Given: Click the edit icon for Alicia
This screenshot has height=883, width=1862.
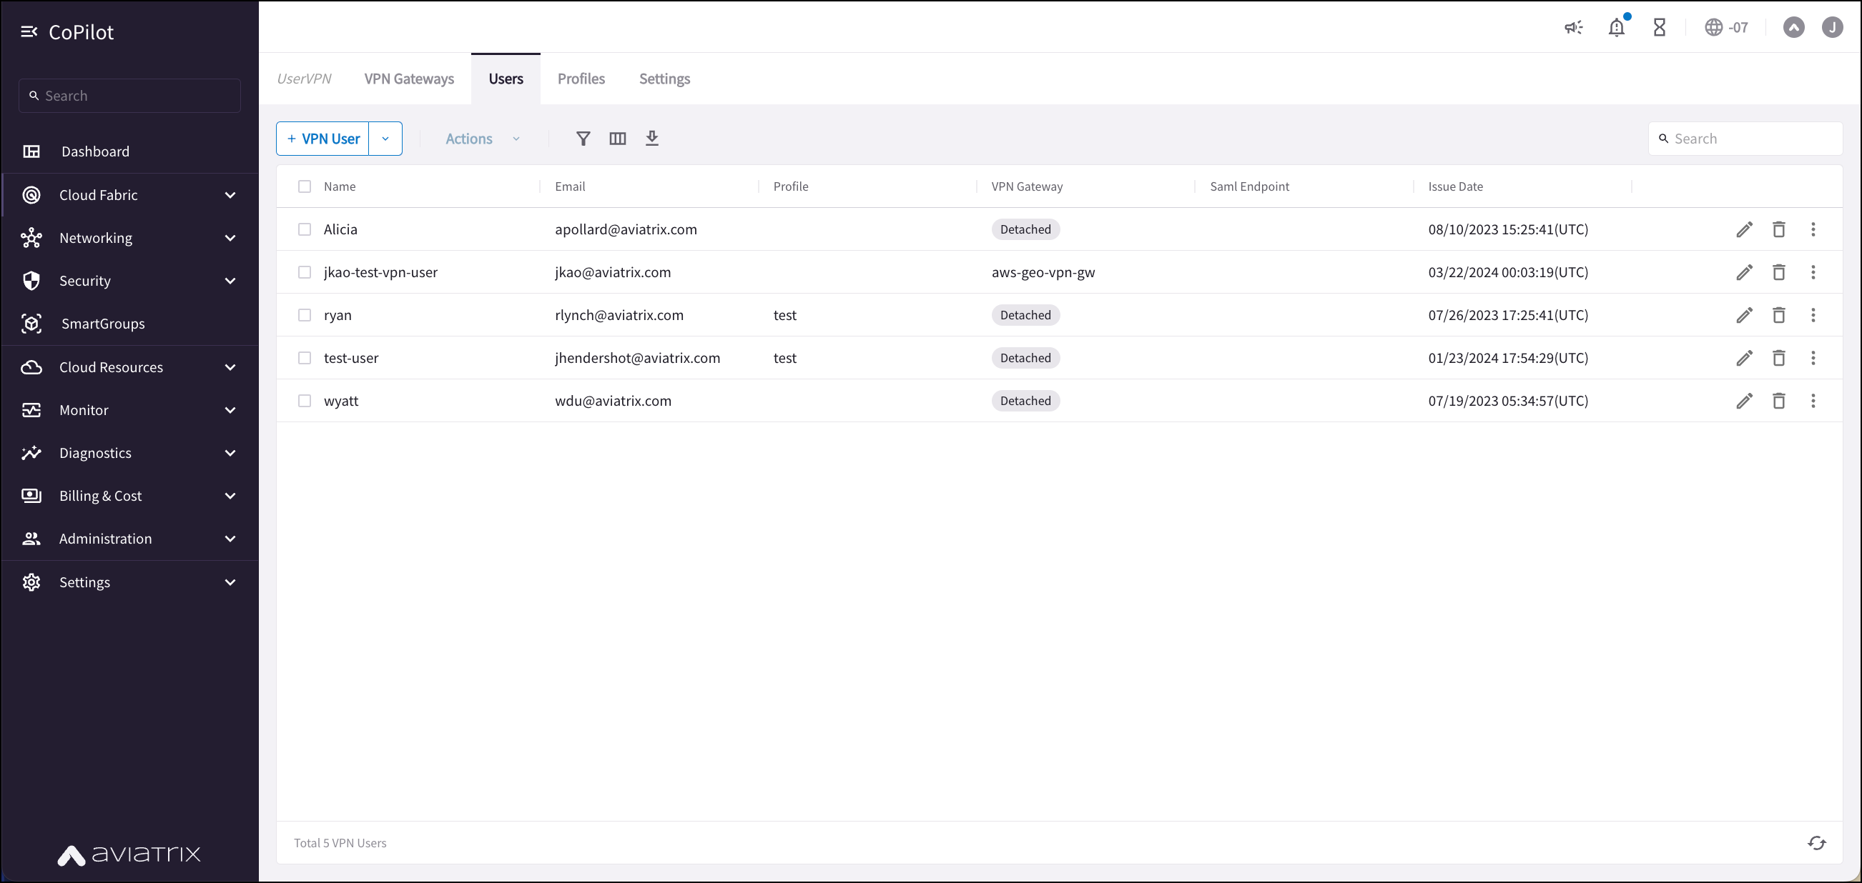Looking at the screenshot, I should point(1745,229).
